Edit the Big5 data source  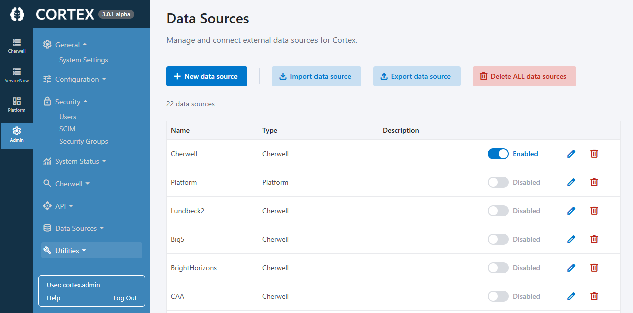(x=571, y=239)
